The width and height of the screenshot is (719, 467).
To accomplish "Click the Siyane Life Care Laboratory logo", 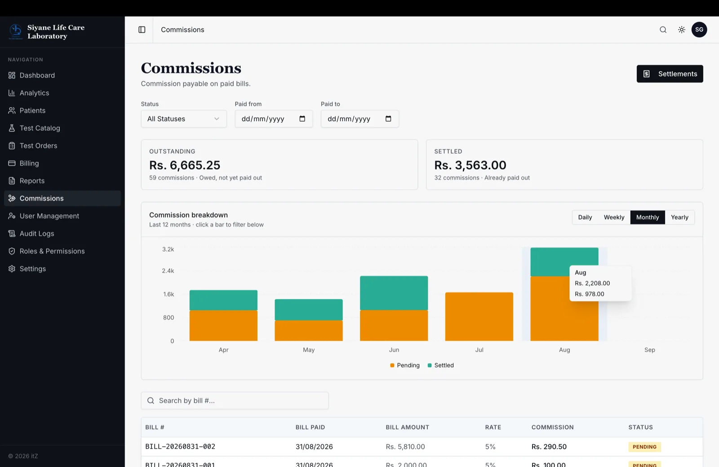I will pos(16,31).
